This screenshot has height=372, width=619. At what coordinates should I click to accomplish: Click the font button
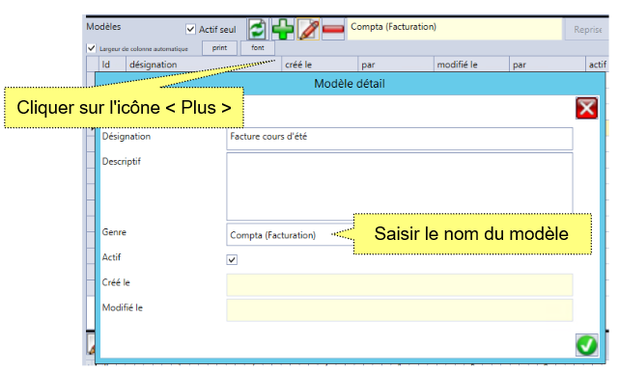pos(258,48)
